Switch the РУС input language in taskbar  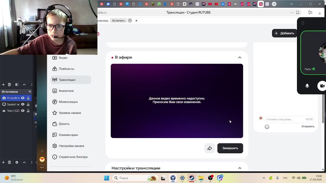(286, 178)
